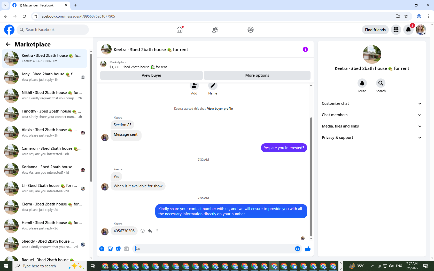The width and height of the screenshot is (434, 271).
Task: Click the $1,300 listing title link
Action: 138,67
